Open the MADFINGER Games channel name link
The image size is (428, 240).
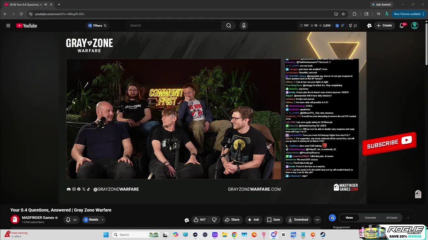[x=38, y=218]
